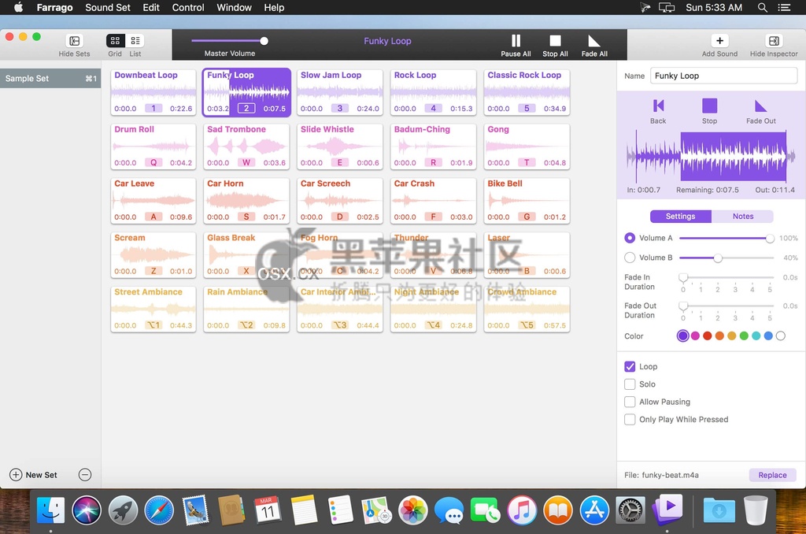The width and height of the screenshot is (806, 534).
Task: Click the Street Ambiance tile
Action: click(153, 310)
